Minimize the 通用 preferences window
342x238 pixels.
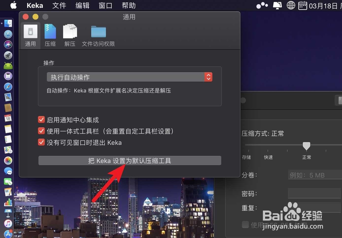click(36, 17)
